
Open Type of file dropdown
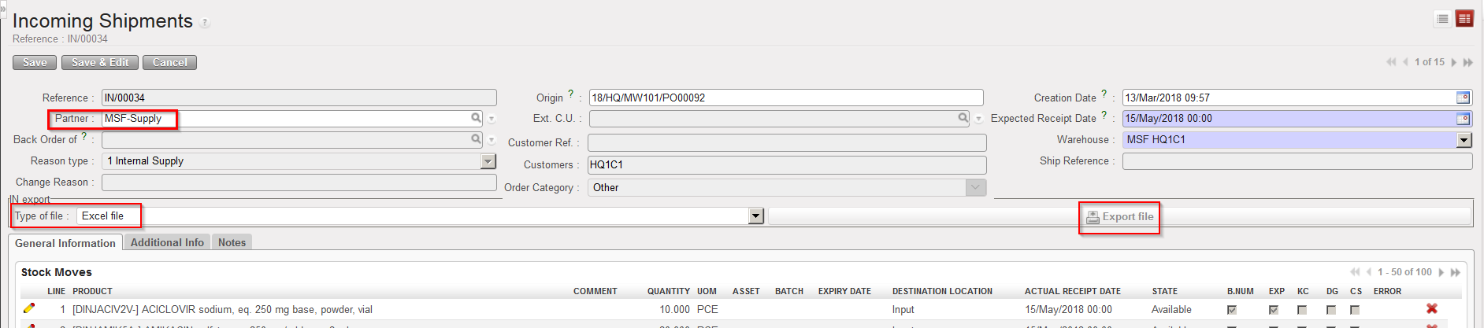(x=756, y=216)
